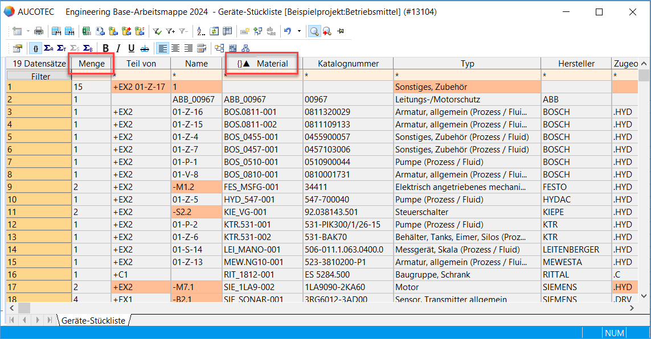The width and height of the screenshot is (651, 339).
Task: Select row 9 header cell
Action: point(39,187)
